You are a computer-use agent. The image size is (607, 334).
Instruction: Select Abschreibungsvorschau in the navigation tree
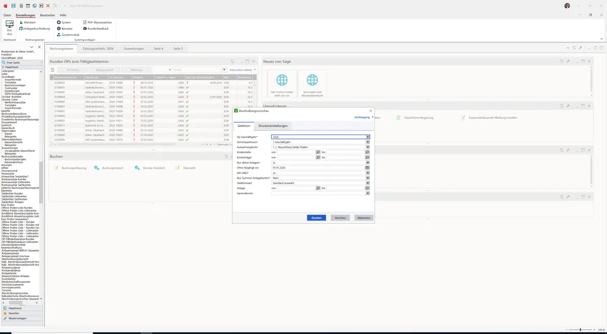tap(16, 293)
